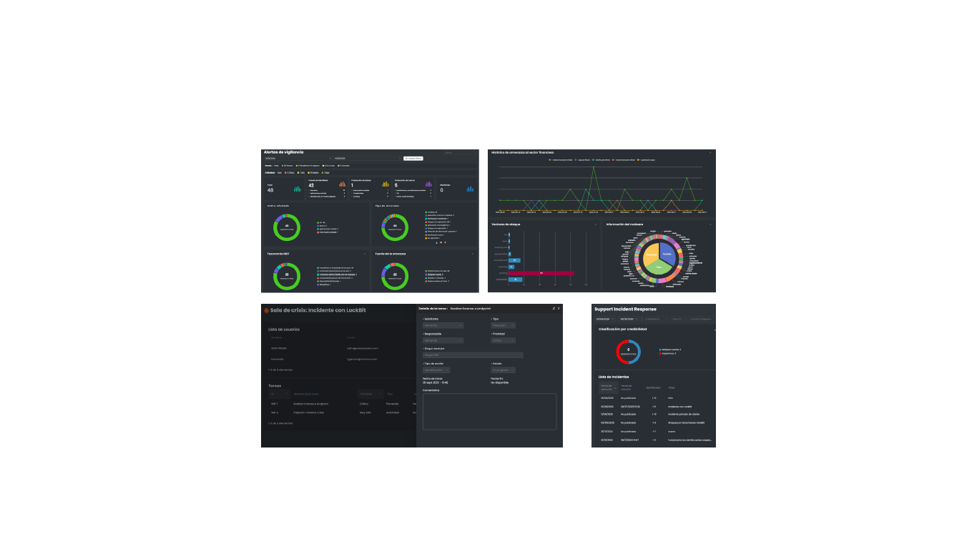The height and width of the screenshot is (549, 977).
Task: Select the Todo option in the Criticidad filter row
Action: (279, 173)
